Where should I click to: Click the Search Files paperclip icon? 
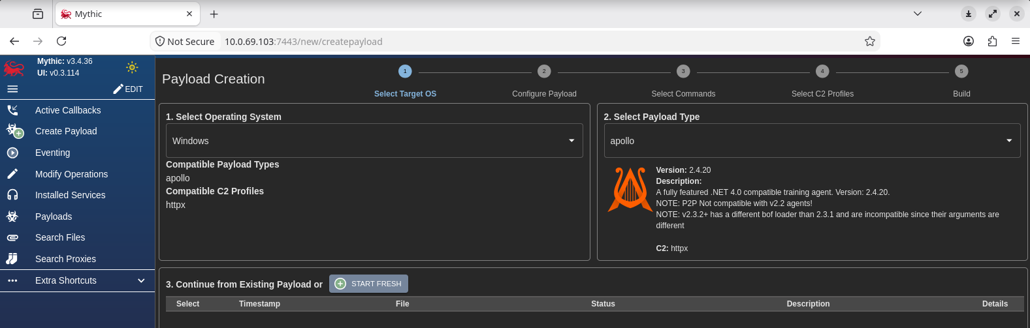(x=12, y=237)
